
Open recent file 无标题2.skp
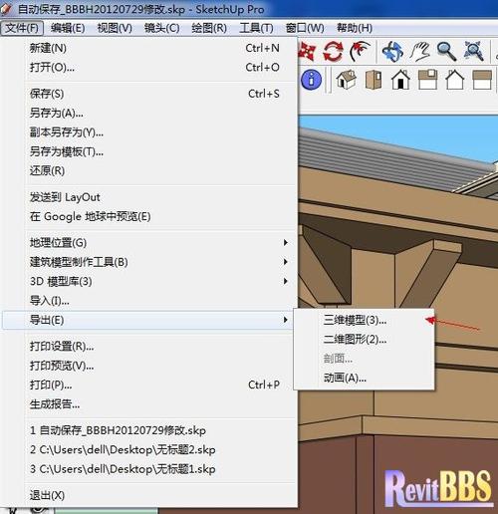149,450
